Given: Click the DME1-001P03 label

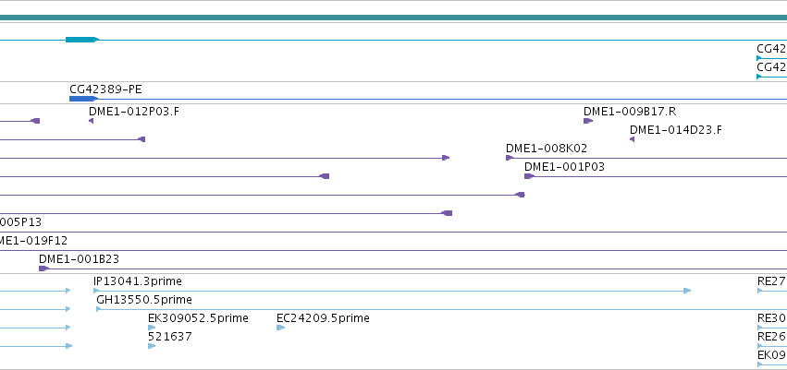Looking at the screenshot, I should pyautogui.click(x=565, y=167).
